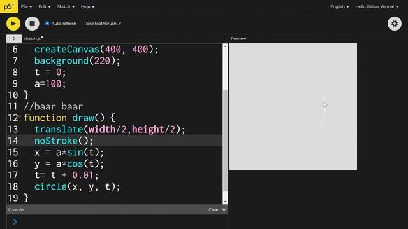
Task: Open the Hello, Ketan_Verma! account dropdown
Action: pos(377,6)
